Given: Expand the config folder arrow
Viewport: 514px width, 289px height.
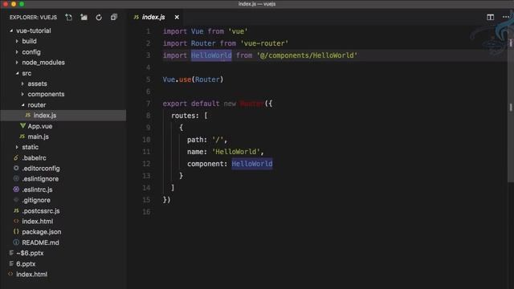Looking at the screenshot, I should (17, 51).
